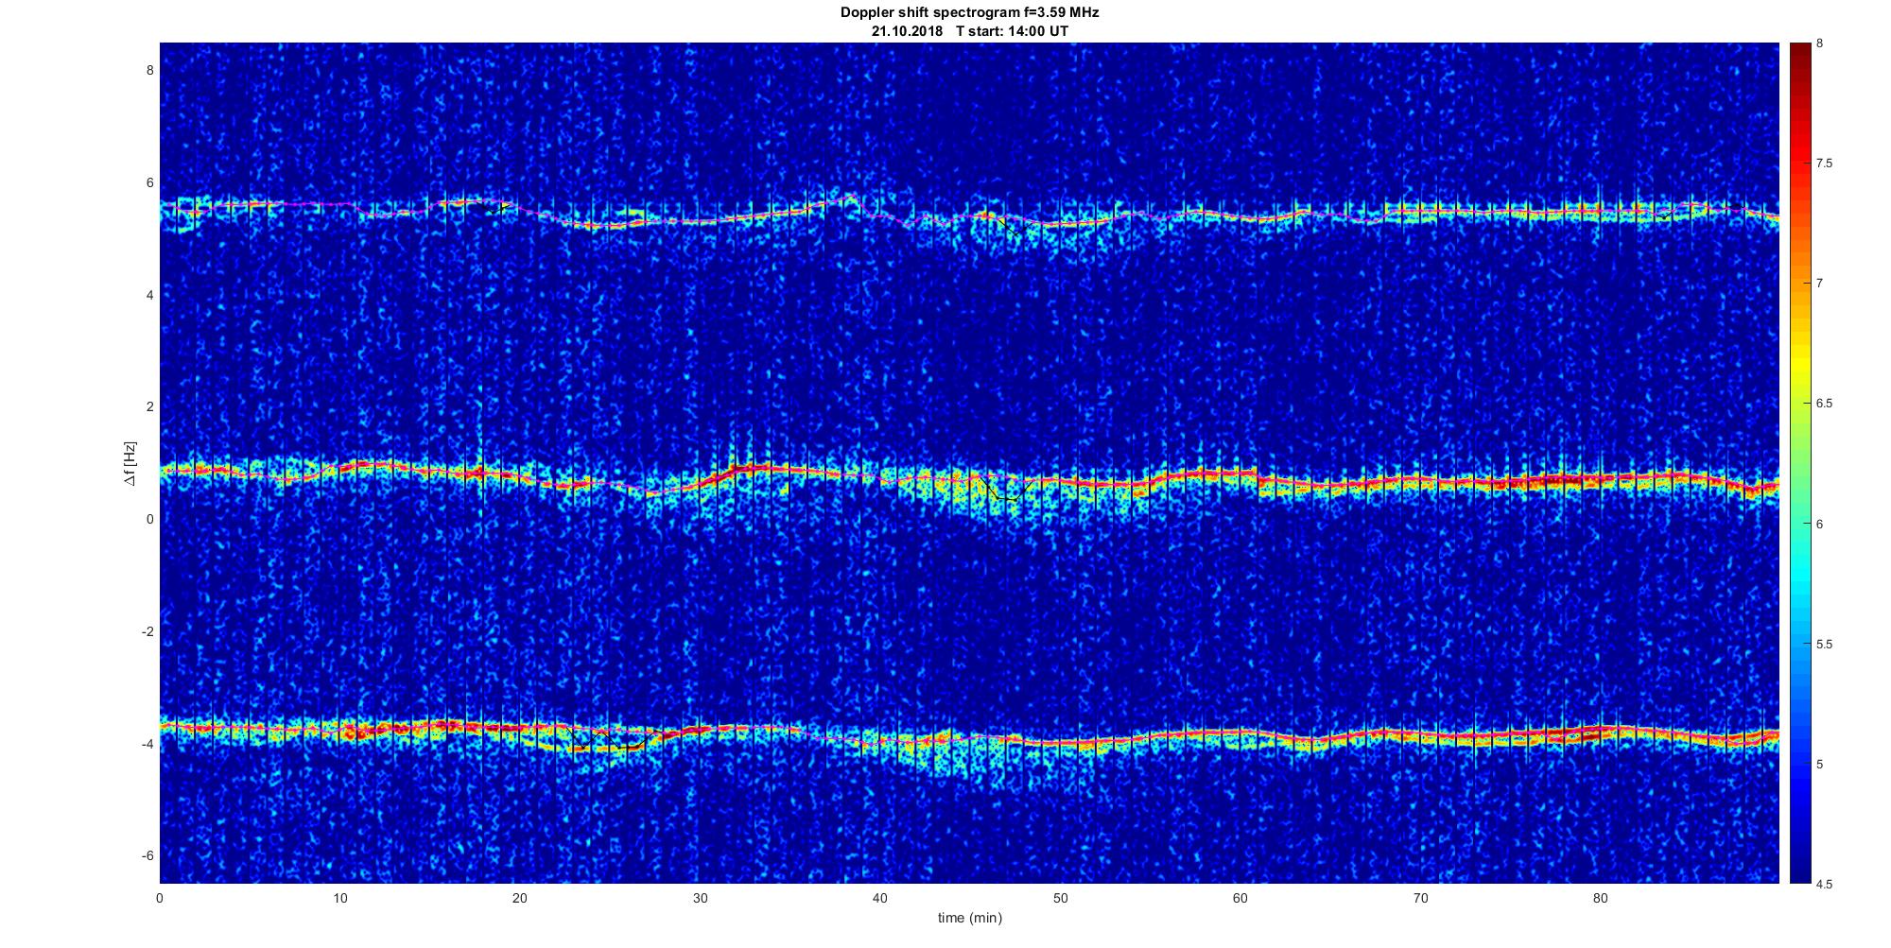Click the x-axis tick label '10'
1891x948 pixels.
340,898
